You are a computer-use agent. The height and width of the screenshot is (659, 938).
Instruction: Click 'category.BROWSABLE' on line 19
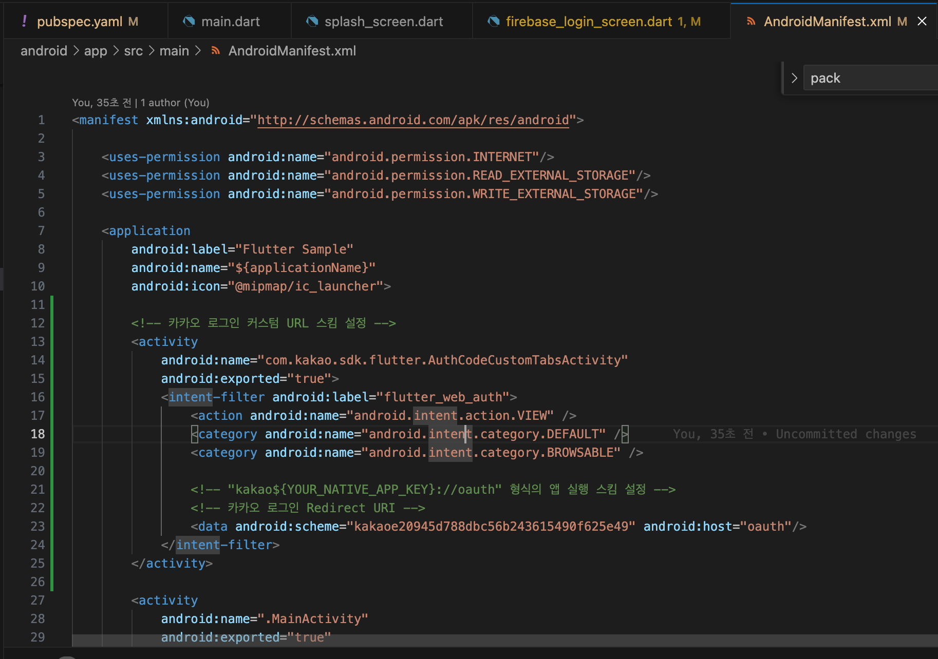click(x=547, y=453)
